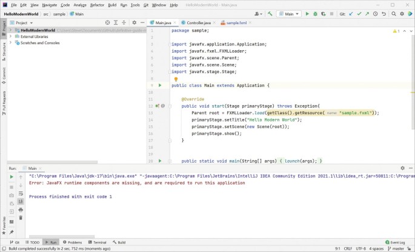Open Search Everywhere magnifier icon
This screenshot has width=415, height=252.
(x=394, y=14)
